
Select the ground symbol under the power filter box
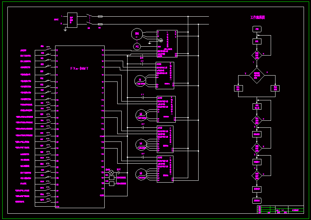(x=65, y=30)
